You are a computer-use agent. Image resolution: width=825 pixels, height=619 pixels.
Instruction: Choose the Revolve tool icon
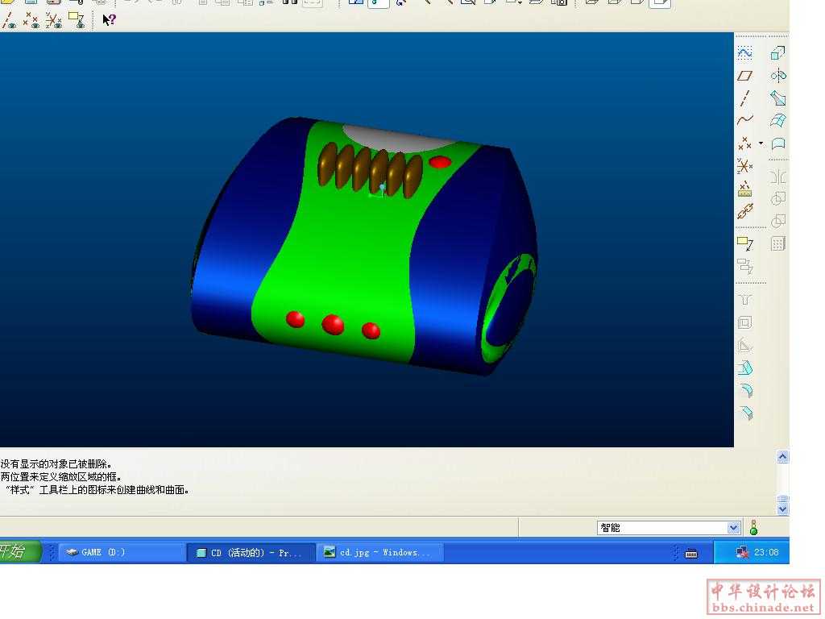tap(777, 76)
